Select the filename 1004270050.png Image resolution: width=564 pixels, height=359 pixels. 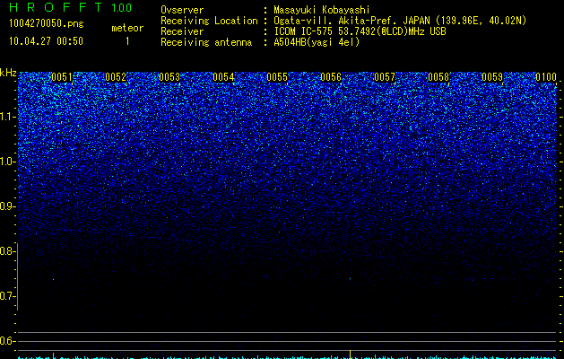pos(47,23)
